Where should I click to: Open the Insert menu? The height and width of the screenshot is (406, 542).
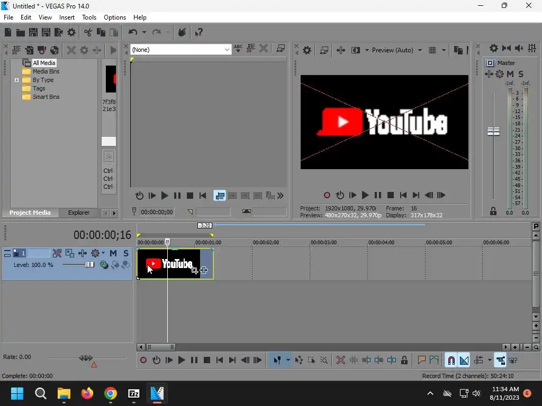(67, 17)
